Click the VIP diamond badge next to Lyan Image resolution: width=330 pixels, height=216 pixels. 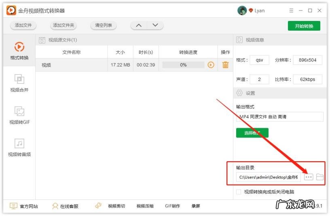pyautogui.click(x=251, y=10)
